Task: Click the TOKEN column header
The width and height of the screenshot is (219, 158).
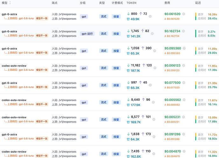Action: coord(131,3)
